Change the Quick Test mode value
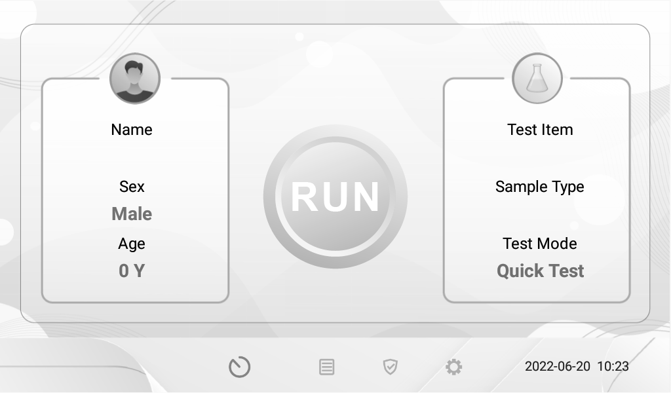Screen dimensions: 671x393 point(540,271)
